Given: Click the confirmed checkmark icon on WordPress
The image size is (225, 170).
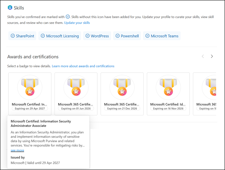Looking at the screenshot, I should pos(87,36).
